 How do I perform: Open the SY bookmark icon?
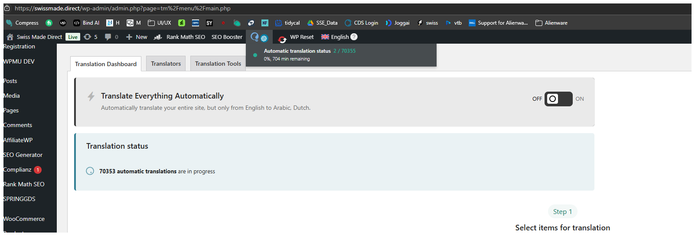(209, 23)
